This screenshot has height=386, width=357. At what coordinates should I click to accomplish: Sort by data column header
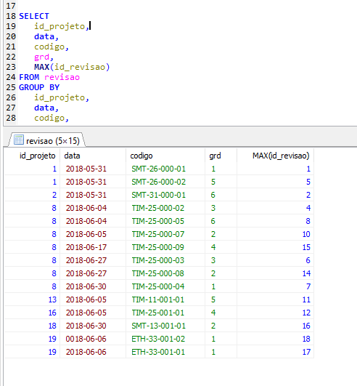[x=93, y=156]
